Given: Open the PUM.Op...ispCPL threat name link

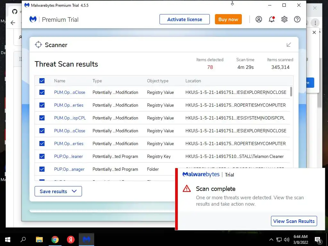Looking at the screenshot, I should pos(70,118).
